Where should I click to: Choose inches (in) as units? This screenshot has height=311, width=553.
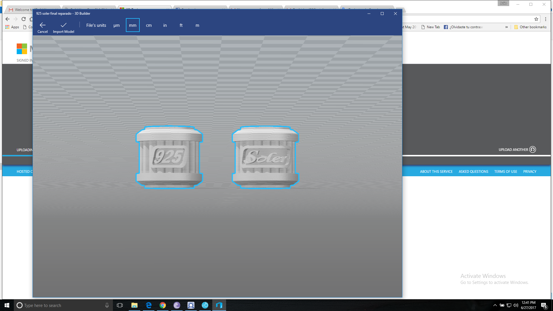pos(165,25)
